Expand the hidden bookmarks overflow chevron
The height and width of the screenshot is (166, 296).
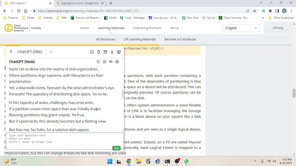[263, 18]
